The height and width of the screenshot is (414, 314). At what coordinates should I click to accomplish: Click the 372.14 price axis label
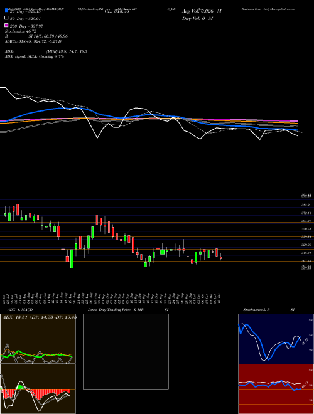[x=307, y=213]
